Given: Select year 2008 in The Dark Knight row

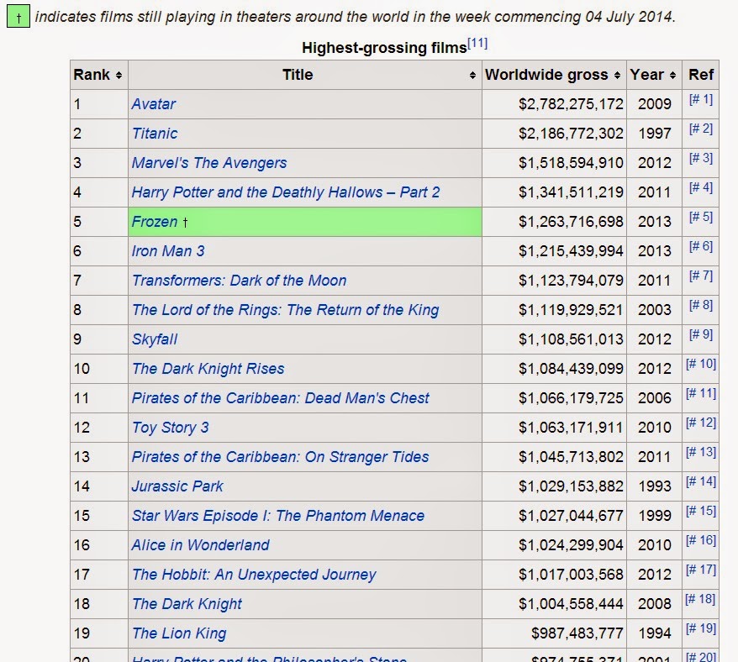Looking at the screenshot, I should [655, 604].
